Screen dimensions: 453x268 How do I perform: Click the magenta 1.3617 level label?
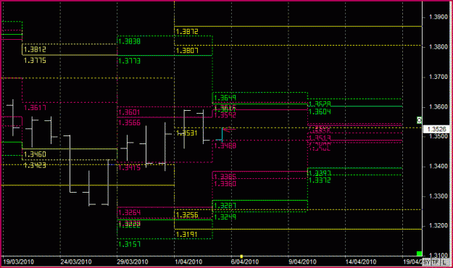(35, 108)
